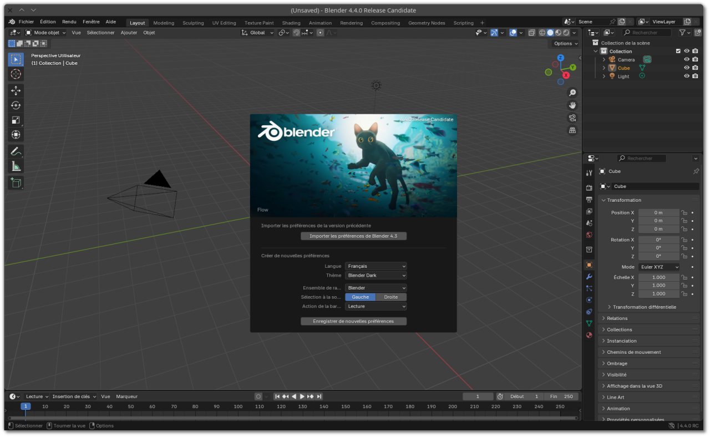This screenshot has width=710, height=437.
Task: Select the Transform tool
Action: tap(16, 135)
